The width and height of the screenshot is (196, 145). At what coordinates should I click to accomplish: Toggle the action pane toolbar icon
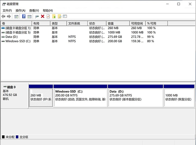pos(29,16)
